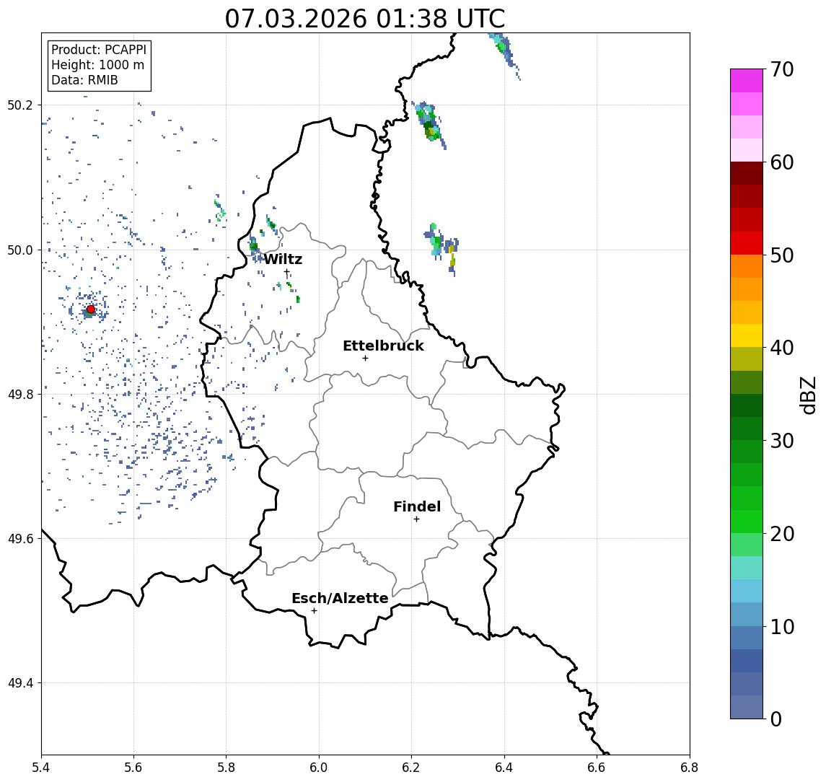Click the 'Product: PCAPPI' legend line
The width and height of the screenshot is (826, 782).
99,50
